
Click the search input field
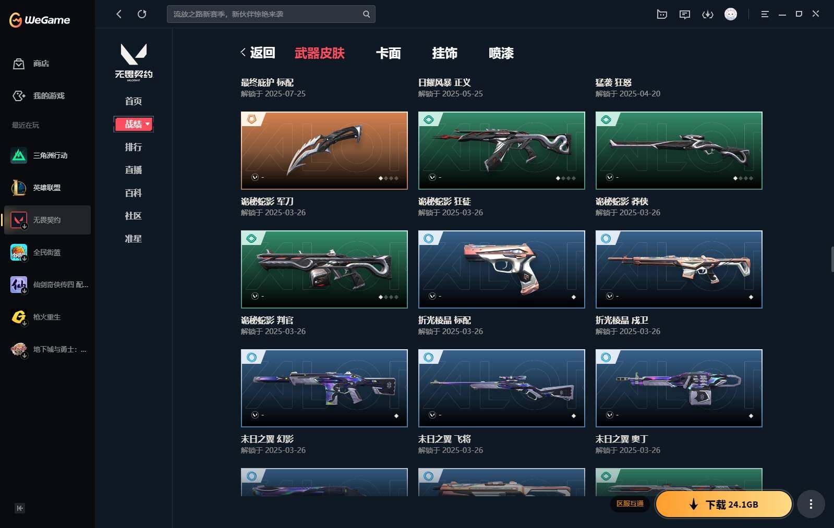coord(271,14)
